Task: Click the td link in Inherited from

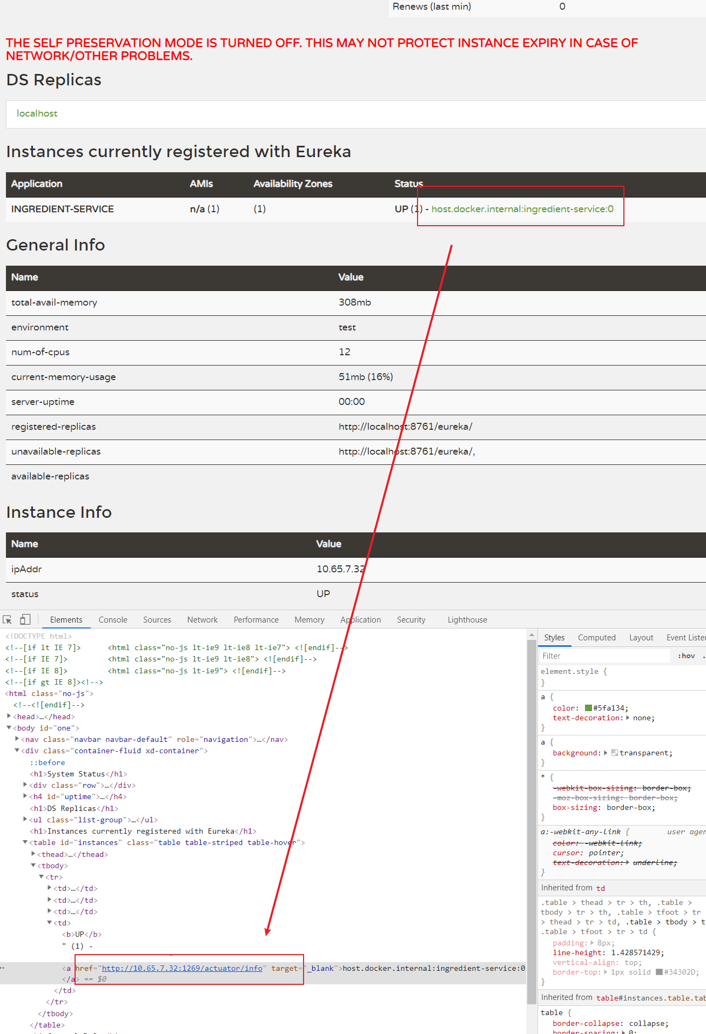Action: 601,888
